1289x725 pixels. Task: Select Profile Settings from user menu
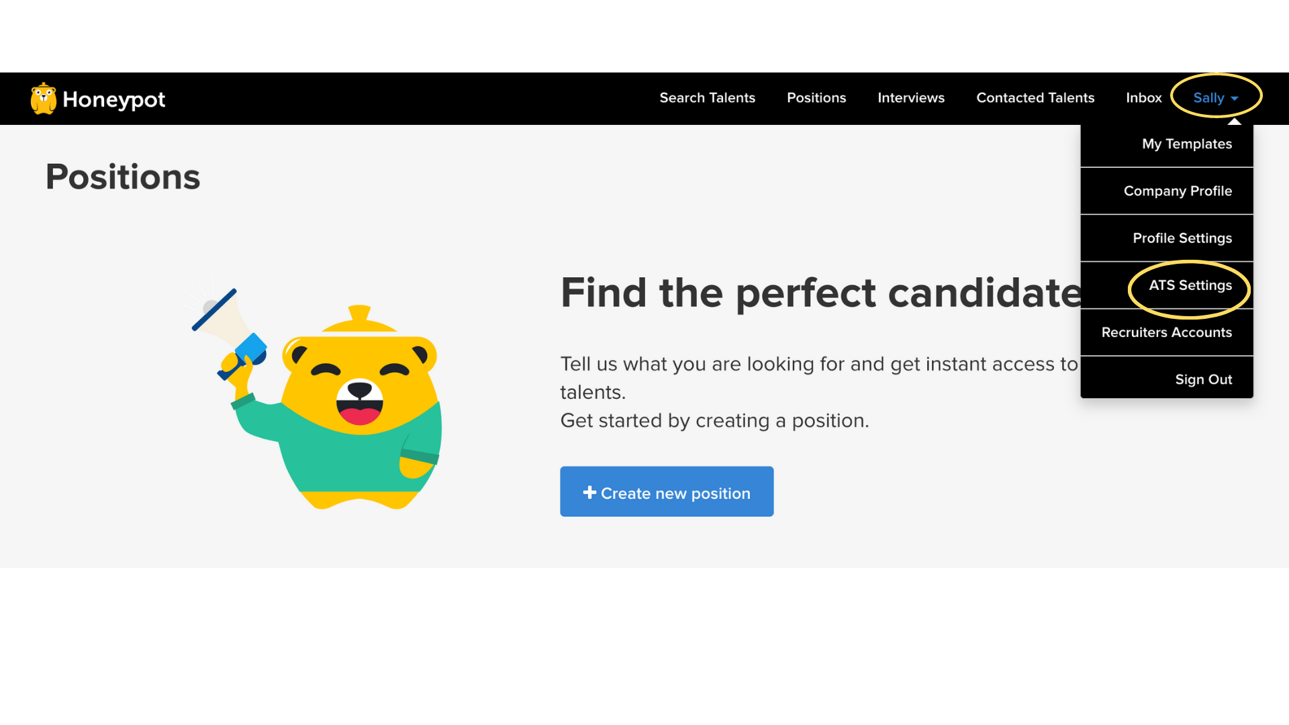1182,238
